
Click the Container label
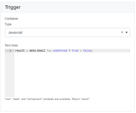11,19
